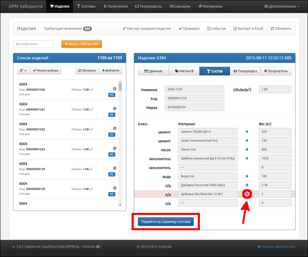Click the 1C badge on item 00000001260

pyautogui.click(x=112, y=95)
